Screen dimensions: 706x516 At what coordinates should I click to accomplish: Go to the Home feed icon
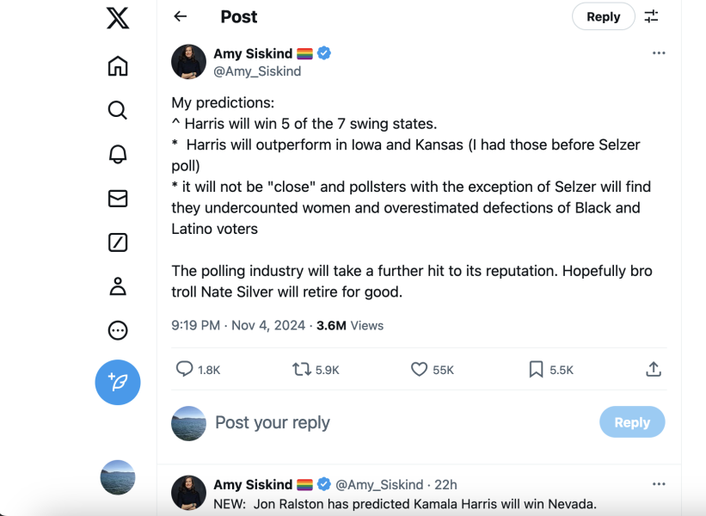point(118,65)
